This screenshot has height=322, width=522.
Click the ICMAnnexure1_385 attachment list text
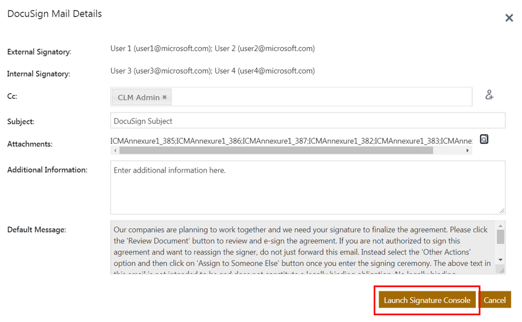[143, 140]
